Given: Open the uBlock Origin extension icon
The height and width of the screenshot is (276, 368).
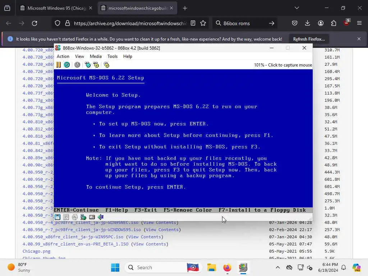Looking at the screenshot, I should (347, 23).
